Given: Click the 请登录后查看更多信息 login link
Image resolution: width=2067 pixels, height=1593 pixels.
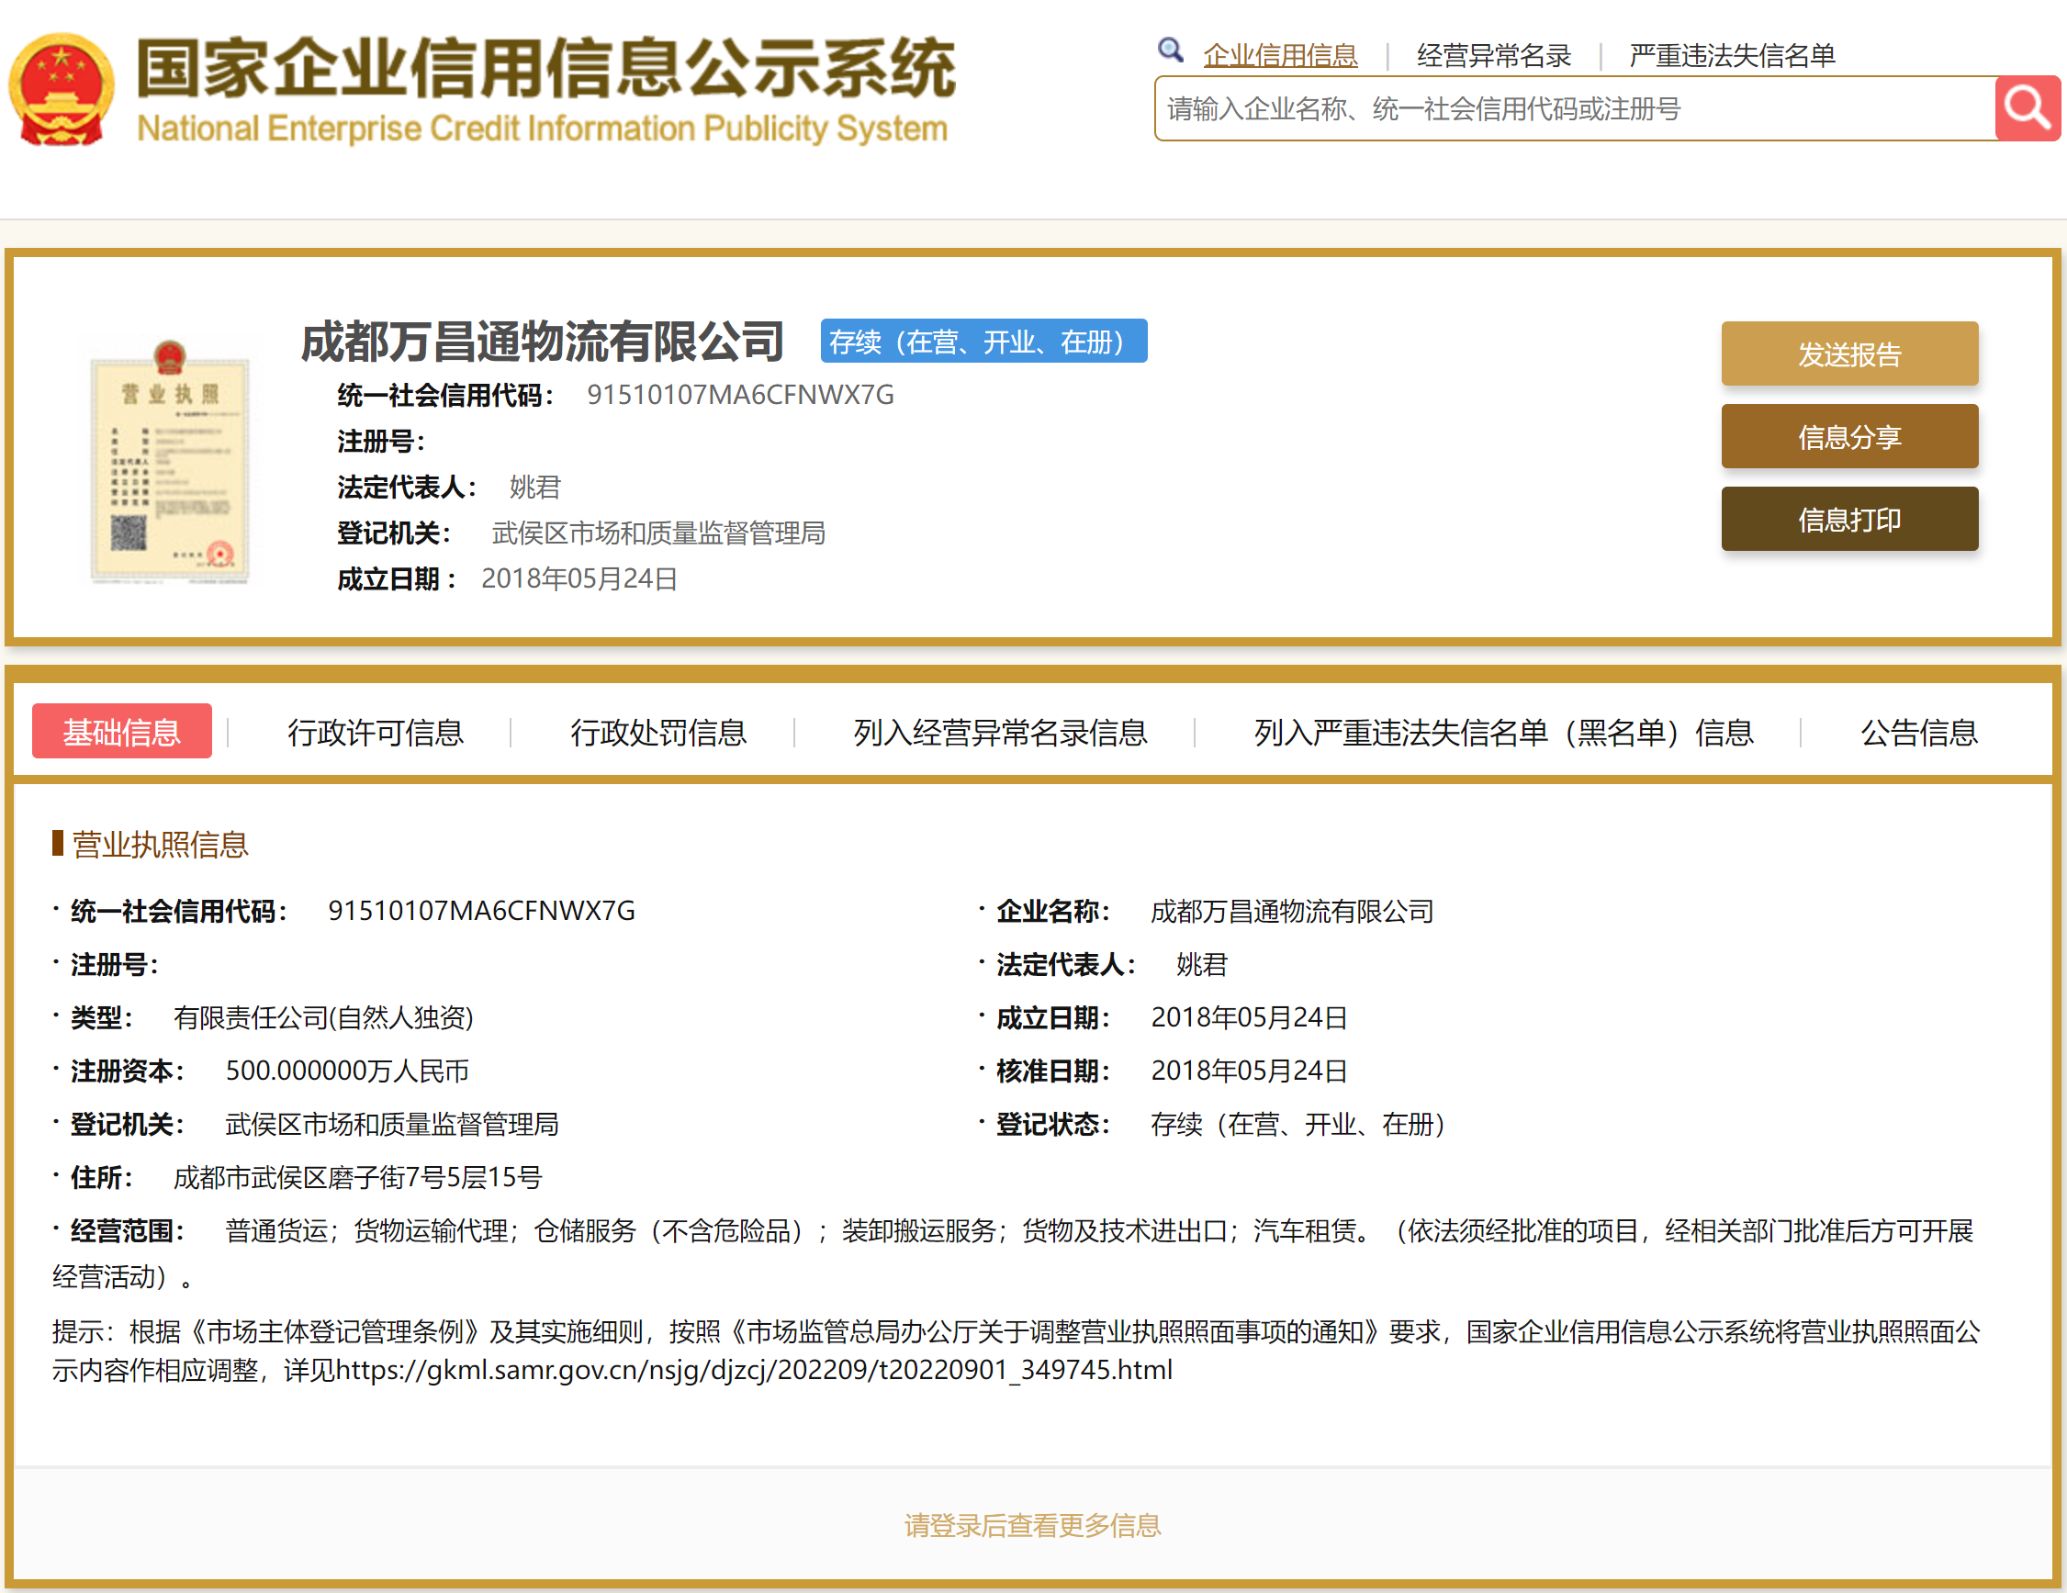Looking at the screenshot, I should [1031, 1525].
